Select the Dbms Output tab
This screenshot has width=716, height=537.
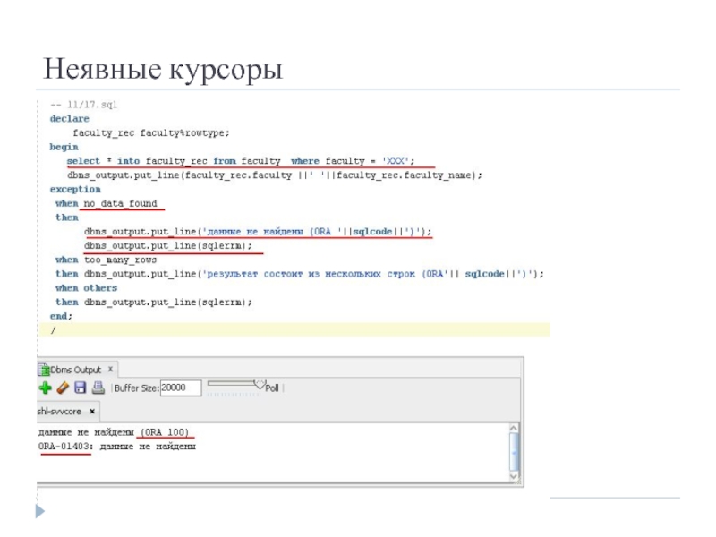pyautogui.click(x=75, y=370)
